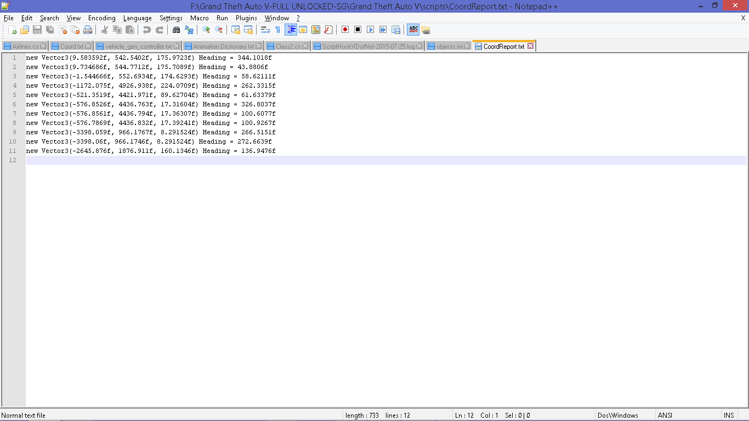Start macro recording with the red circle
Viewport: 749px width, 421px height.
point(345,30)
